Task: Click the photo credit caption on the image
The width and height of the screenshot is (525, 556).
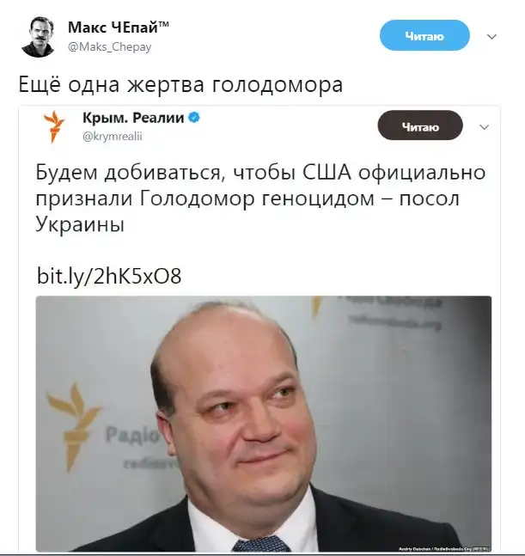Action: point(444,548)
